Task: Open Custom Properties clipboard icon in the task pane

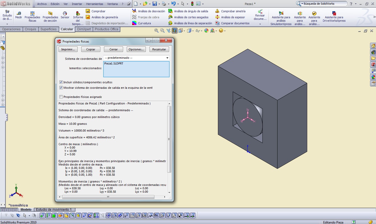Action: click(373, 83)
